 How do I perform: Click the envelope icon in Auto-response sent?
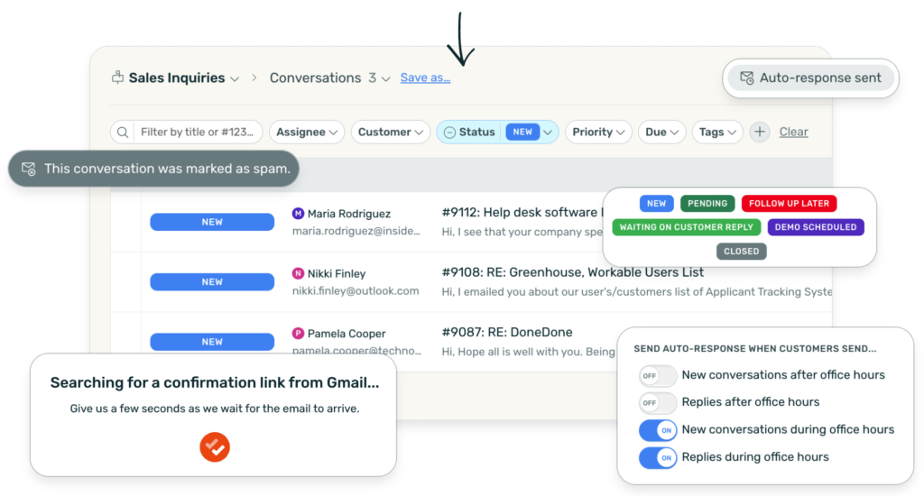[x=746, y=78]
